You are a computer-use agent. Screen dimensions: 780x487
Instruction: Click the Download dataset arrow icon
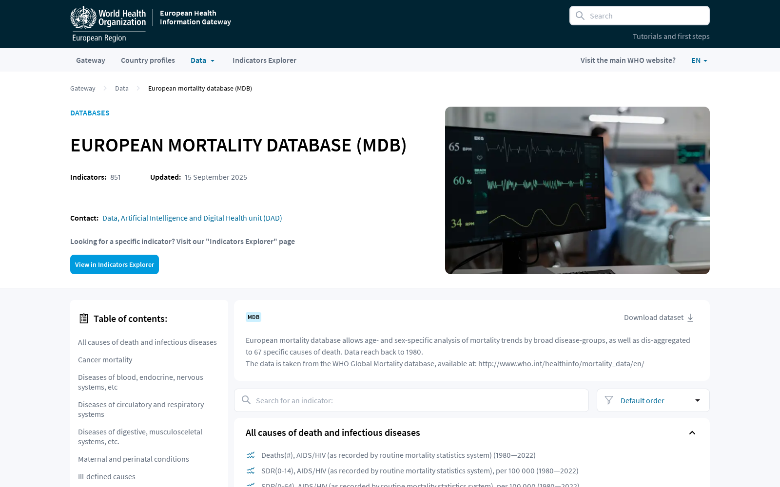pyautogui.click(x=690, y=318)
